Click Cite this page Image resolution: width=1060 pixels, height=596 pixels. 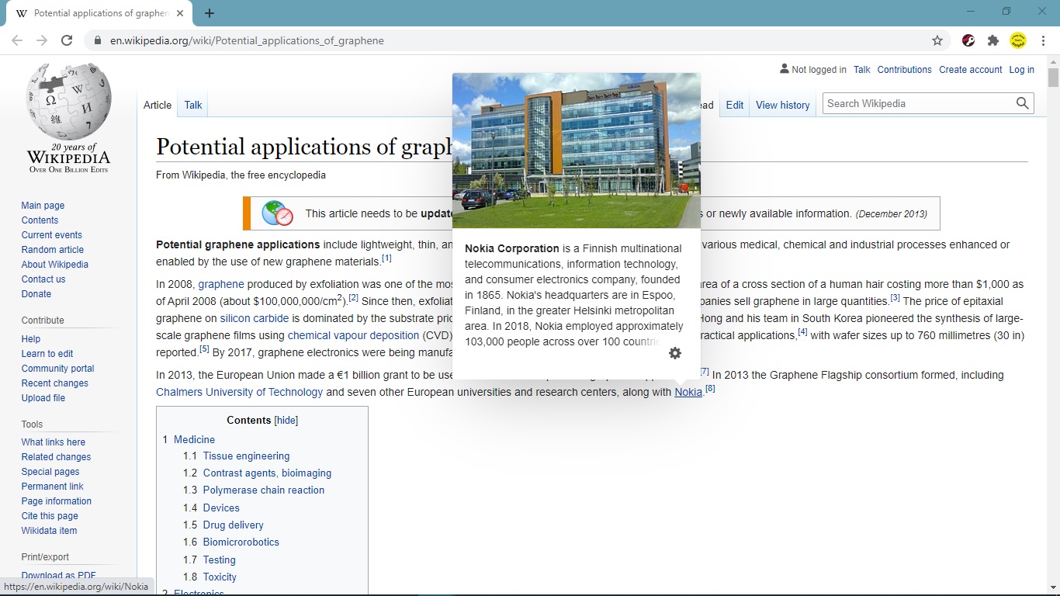pyautogui.click(x=50, y=516)
